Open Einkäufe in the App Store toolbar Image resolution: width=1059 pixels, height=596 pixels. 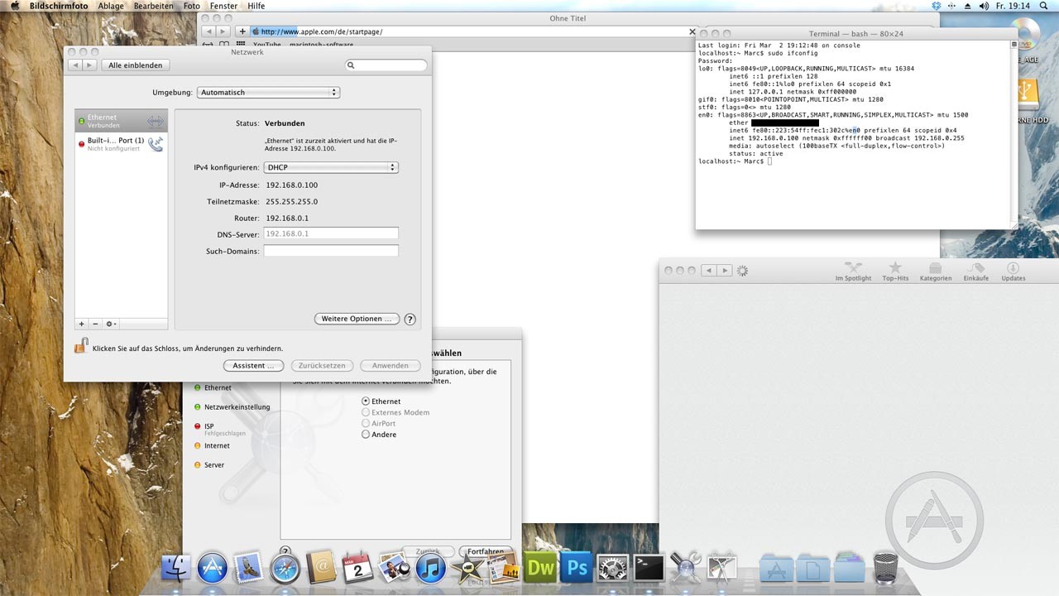[x=975, y=271]
